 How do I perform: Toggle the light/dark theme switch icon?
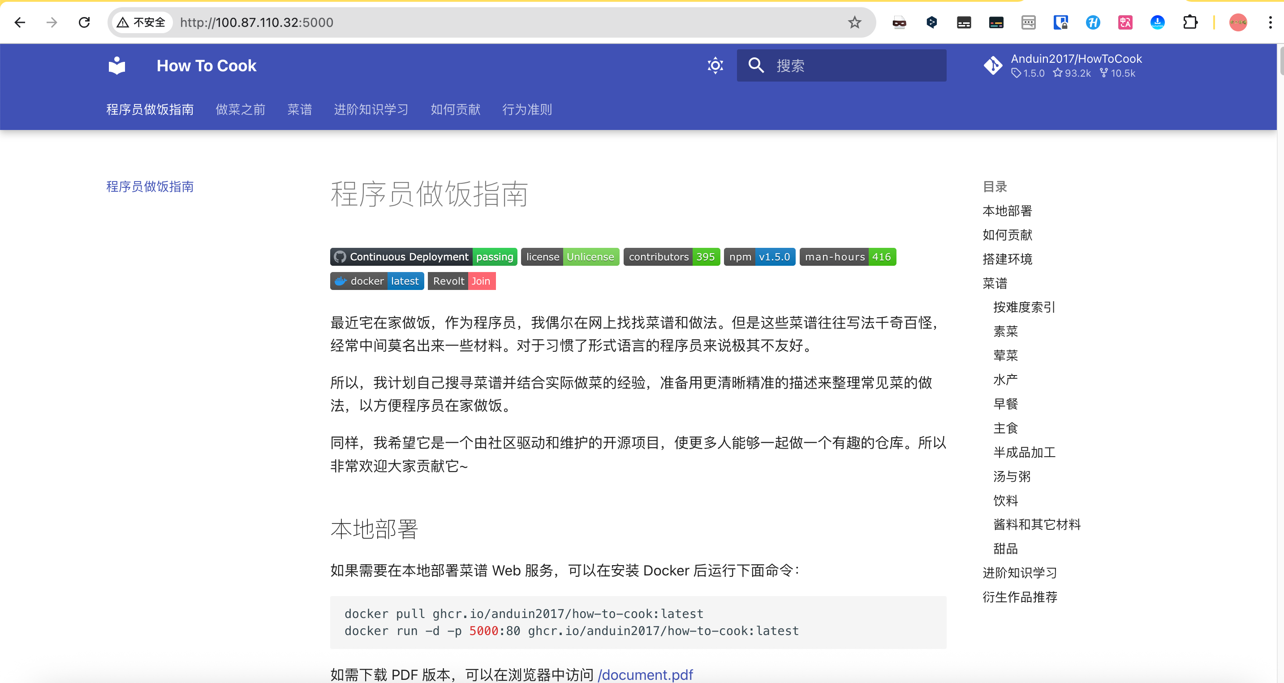click(715, 65)
